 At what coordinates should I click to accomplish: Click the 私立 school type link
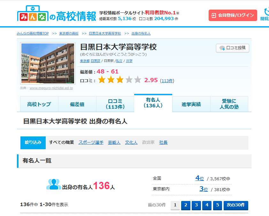coord(119,61)
